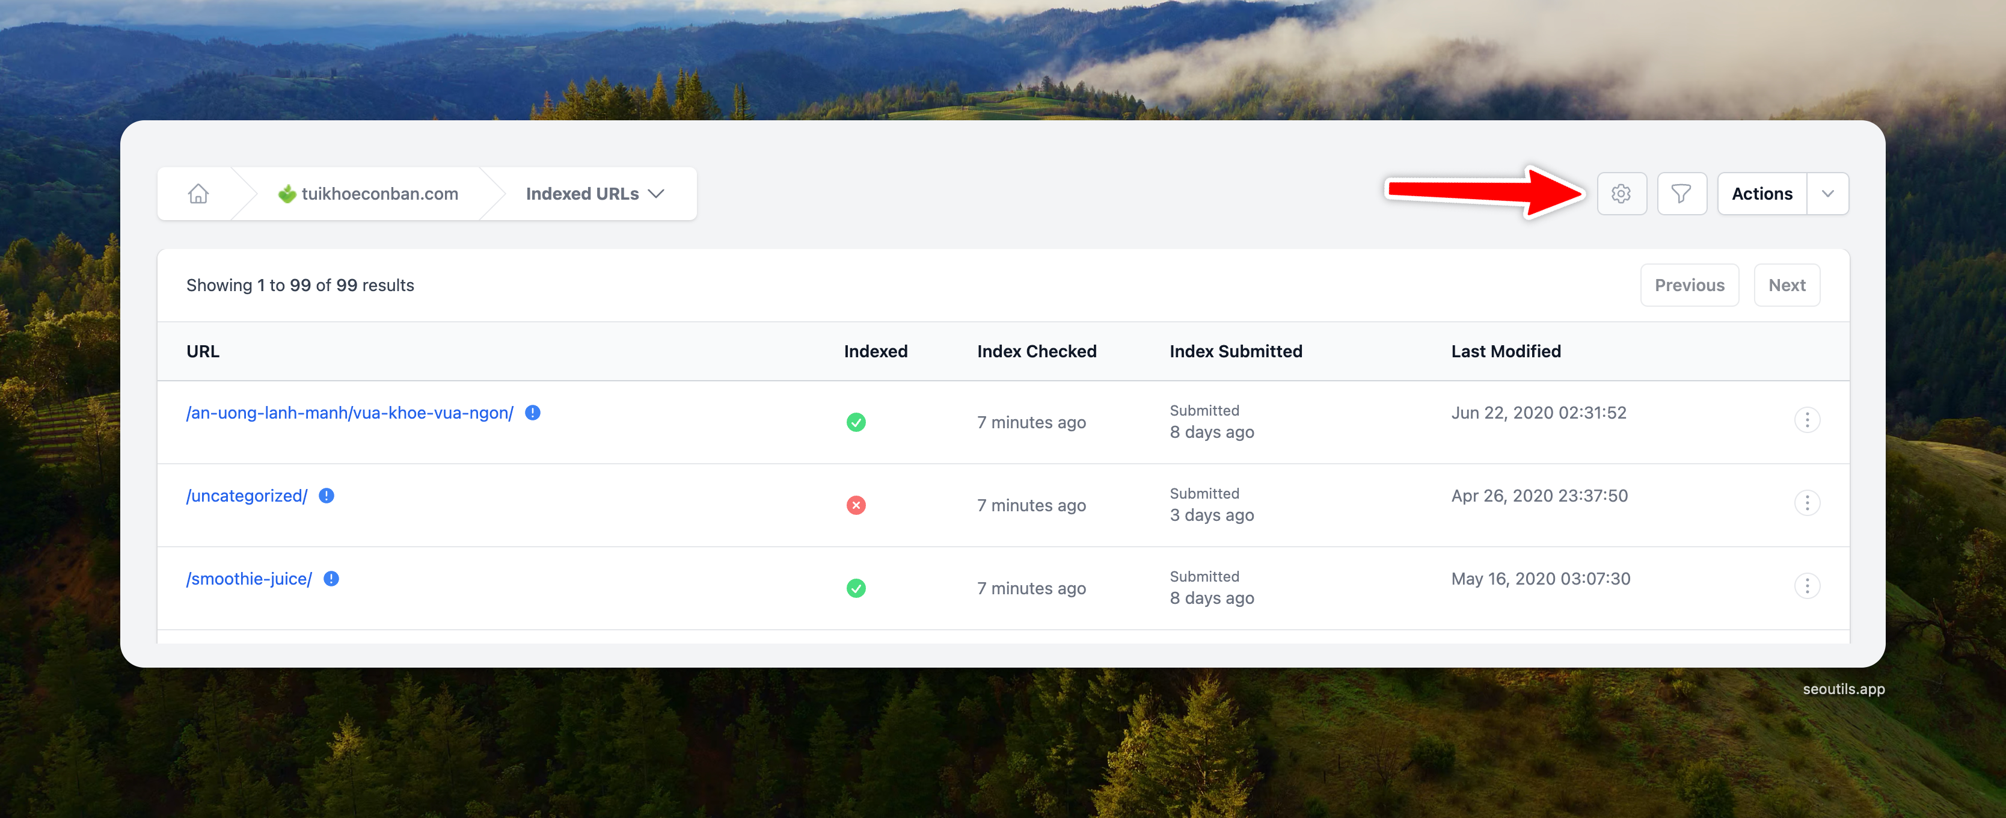
Task: Open three-dot menu for first URL row
Action: pyautogui.click(x=1806, y=420)
